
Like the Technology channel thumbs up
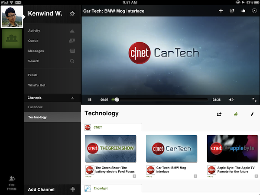[236, 114]
